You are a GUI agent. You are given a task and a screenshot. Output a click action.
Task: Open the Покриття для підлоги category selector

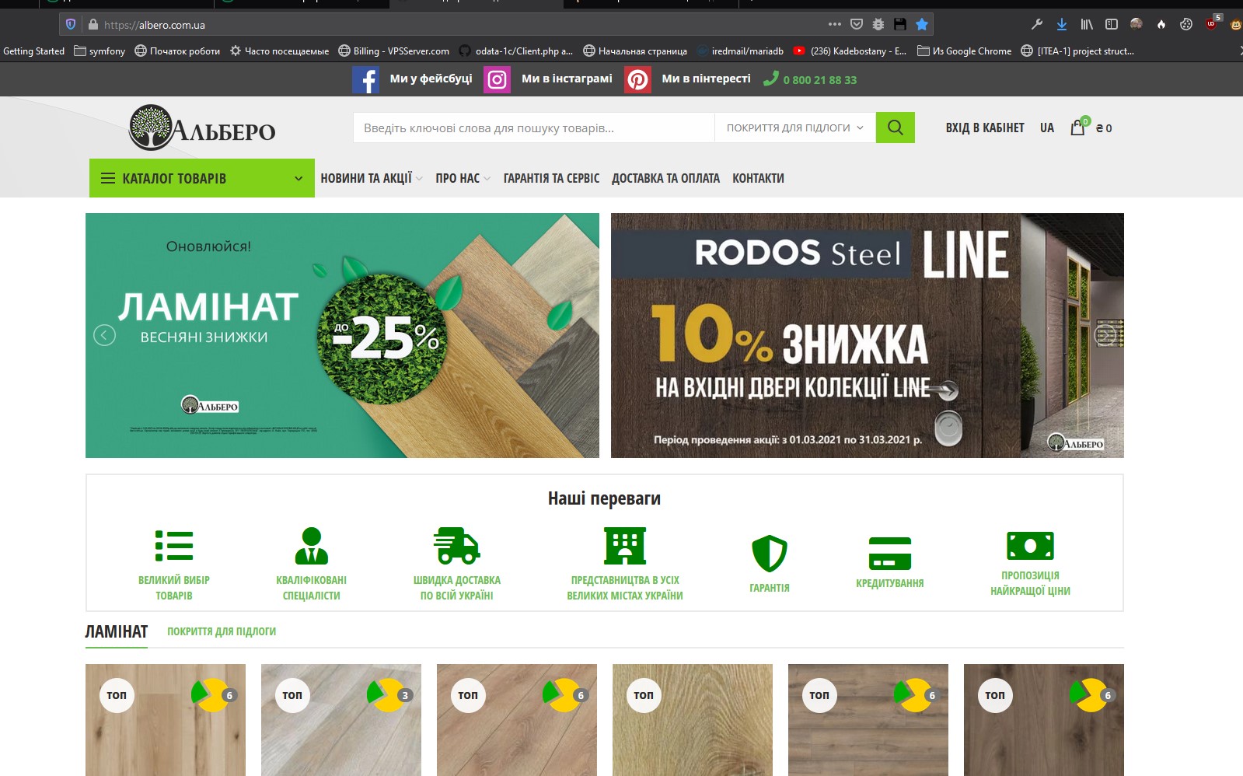tap(794, 128)
